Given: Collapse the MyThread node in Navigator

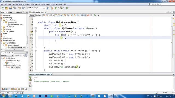Looking at the screenshot, I should click(4, 65).
